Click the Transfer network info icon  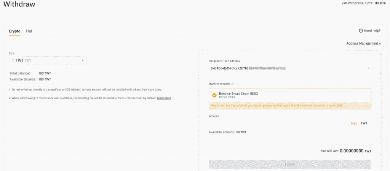coord(232,84)
